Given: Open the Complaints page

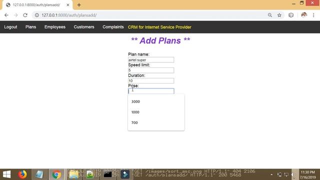Looking at the screenshot, I should tap(113, 27).
